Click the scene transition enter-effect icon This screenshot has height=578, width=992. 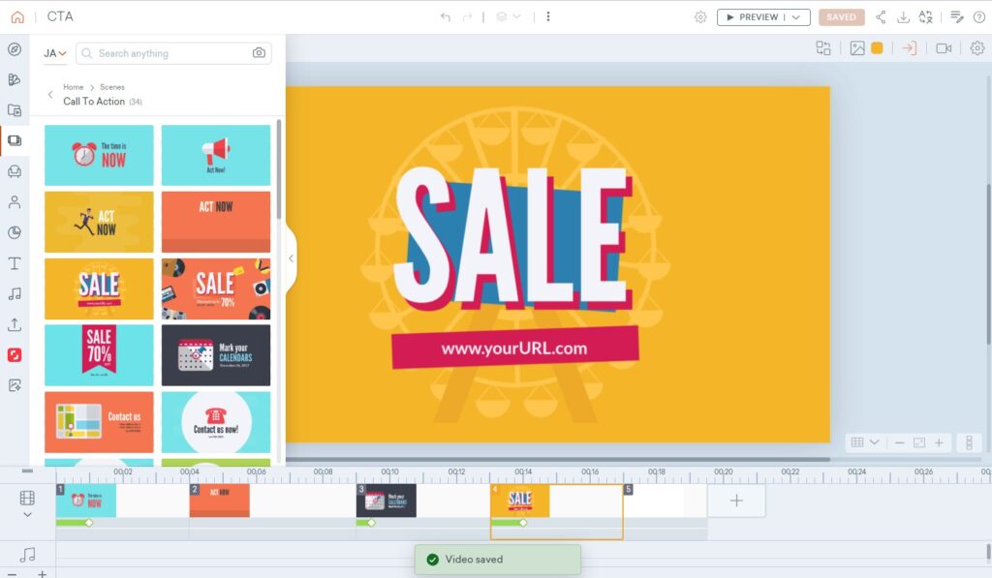909,48
